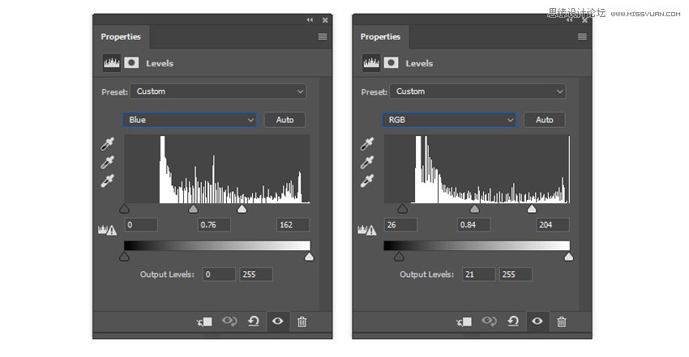Click the output white slider in the Blue panel
The width and height of the screenshot is (689, 357).
coord(310,257)
